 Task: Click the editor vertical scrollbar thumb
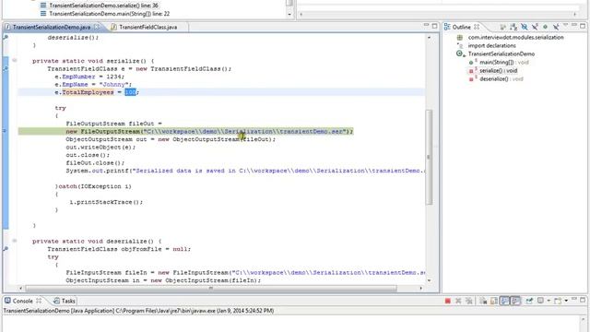pos(429,157)
